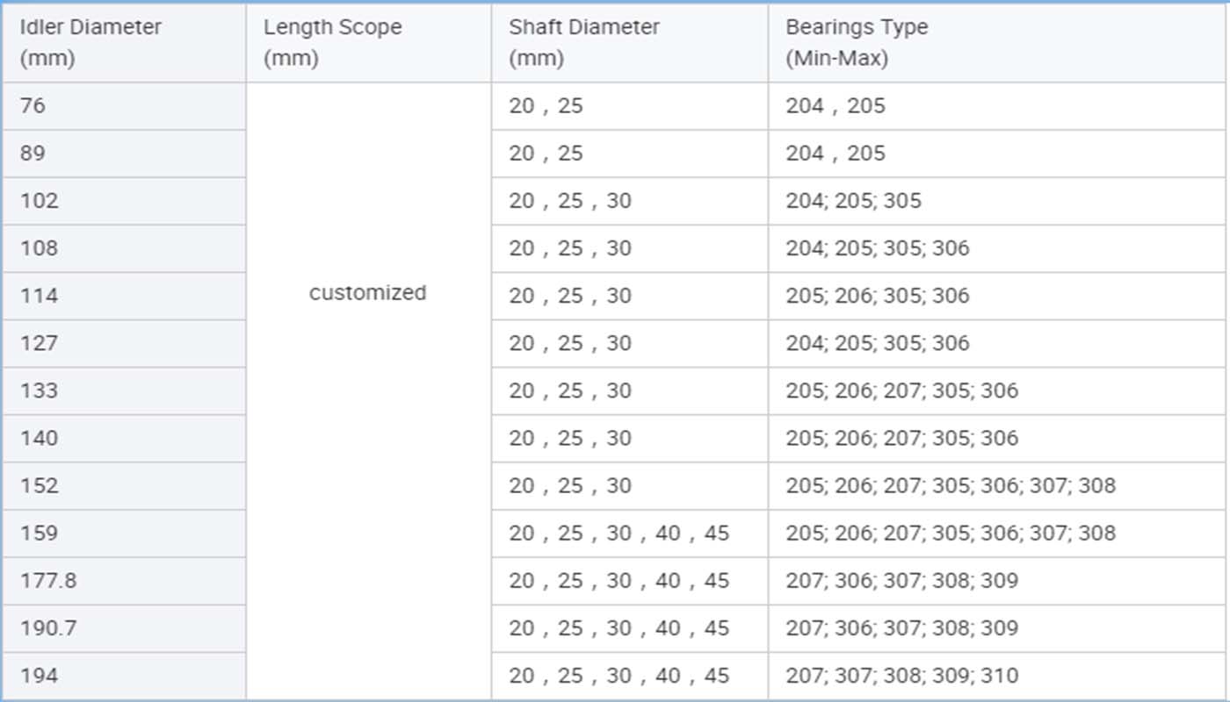Viewport: 1230px width, 702px height.
Task: Select the 114 idler diameter cell
Action: (124, 296)
